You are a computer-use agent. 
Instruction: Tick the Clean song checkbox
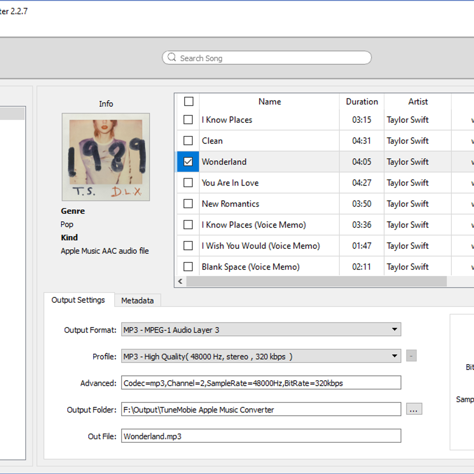188,141
